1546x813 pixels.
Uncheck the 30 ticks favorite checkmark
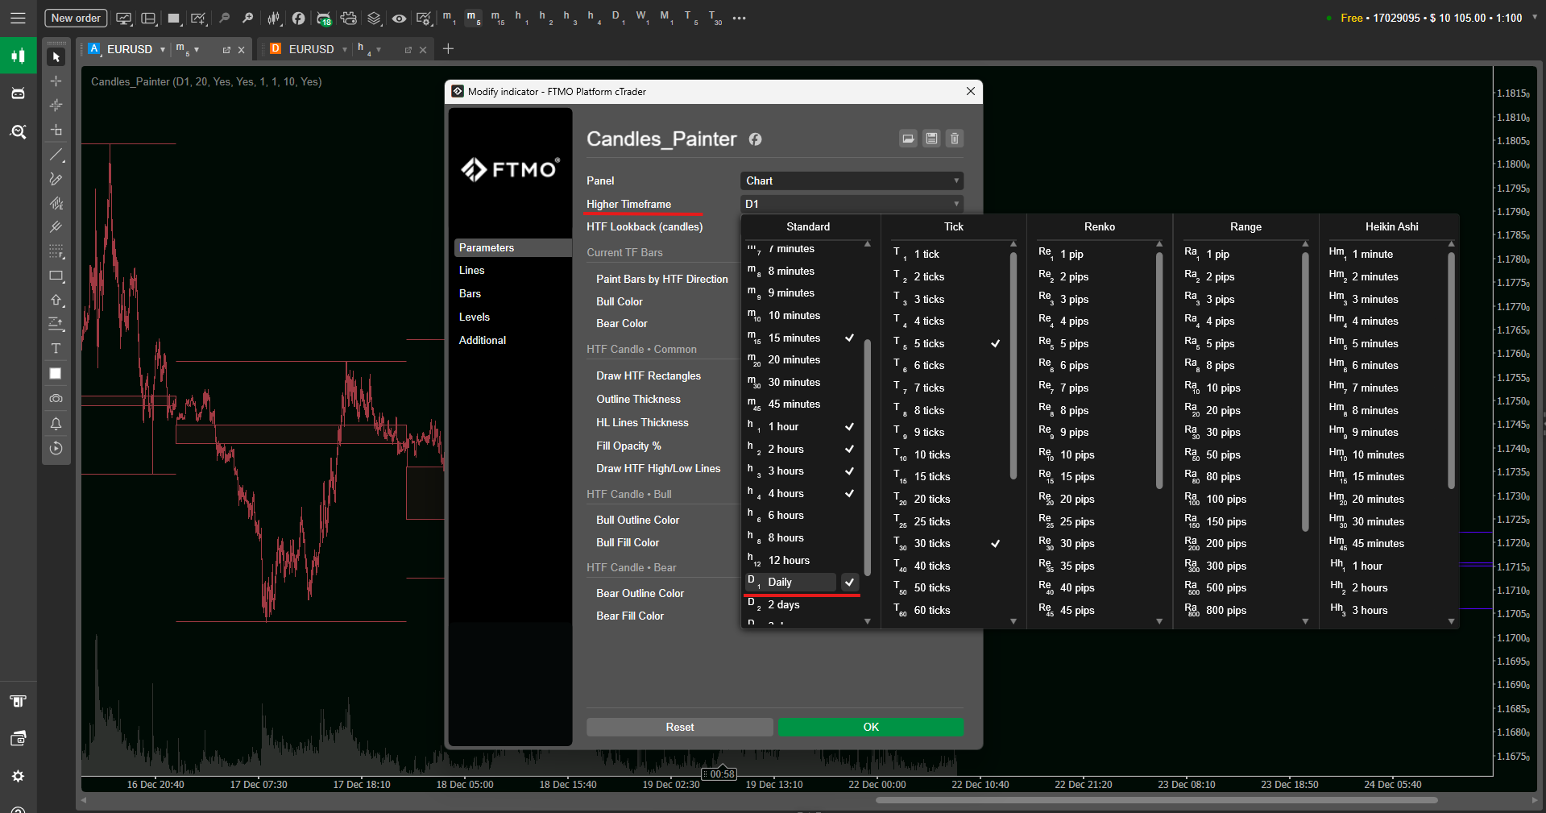(996, 543)
